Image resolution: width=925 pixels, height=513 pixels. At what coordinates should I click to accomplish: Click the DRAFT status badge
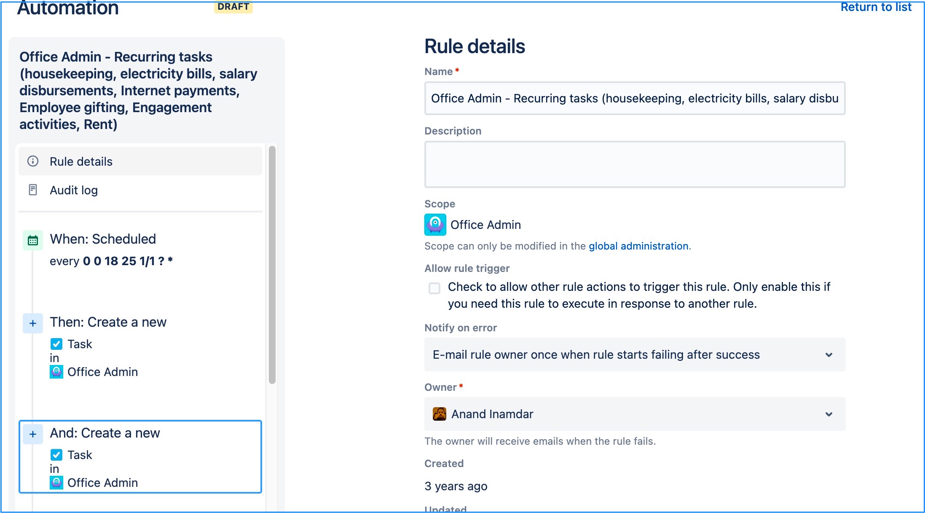(233, 7)
